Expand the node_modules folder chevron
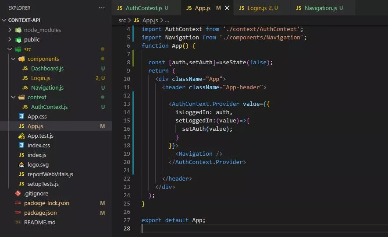Screen dimensions: 388x237 tap(10, 30)
